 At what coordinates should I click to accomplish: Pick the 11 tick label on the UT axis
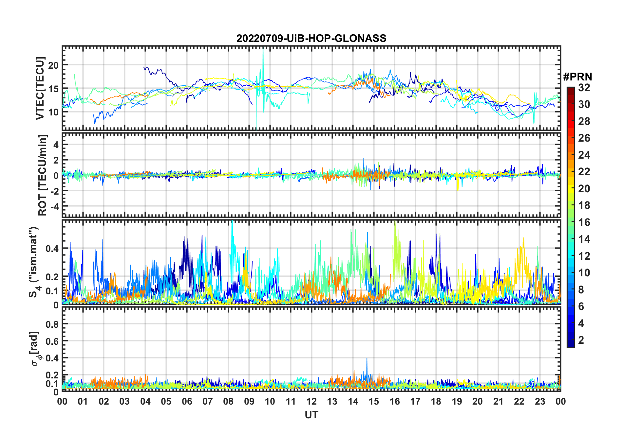(291, 401)
